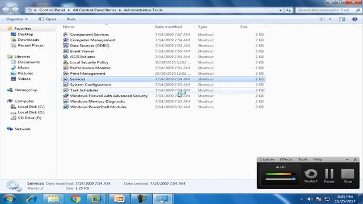Expand the address bar history dropdown
The image size is (363, 204).
tap(280, 10)
